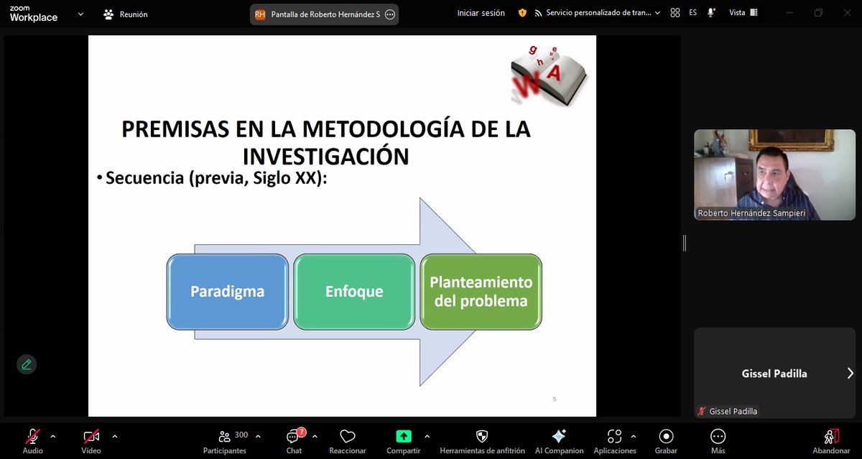Click Iniciar sesión link
The height and width of the screenshot is (459, 862).
[x=481, y=13]
